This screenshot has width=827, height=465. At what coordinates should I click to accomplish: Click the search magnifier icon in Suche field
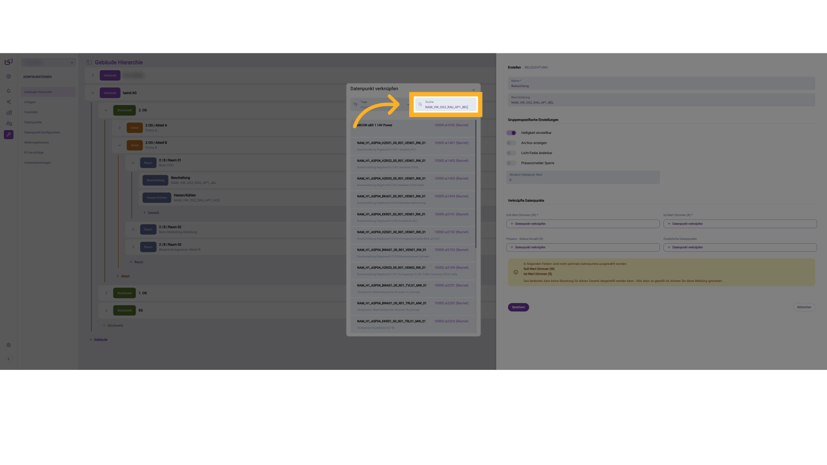420,104
